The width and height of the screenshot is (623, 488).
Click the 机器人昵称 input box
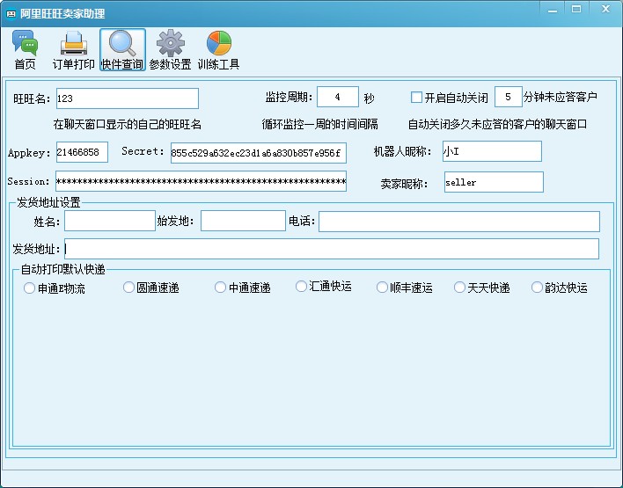point(491,151)
